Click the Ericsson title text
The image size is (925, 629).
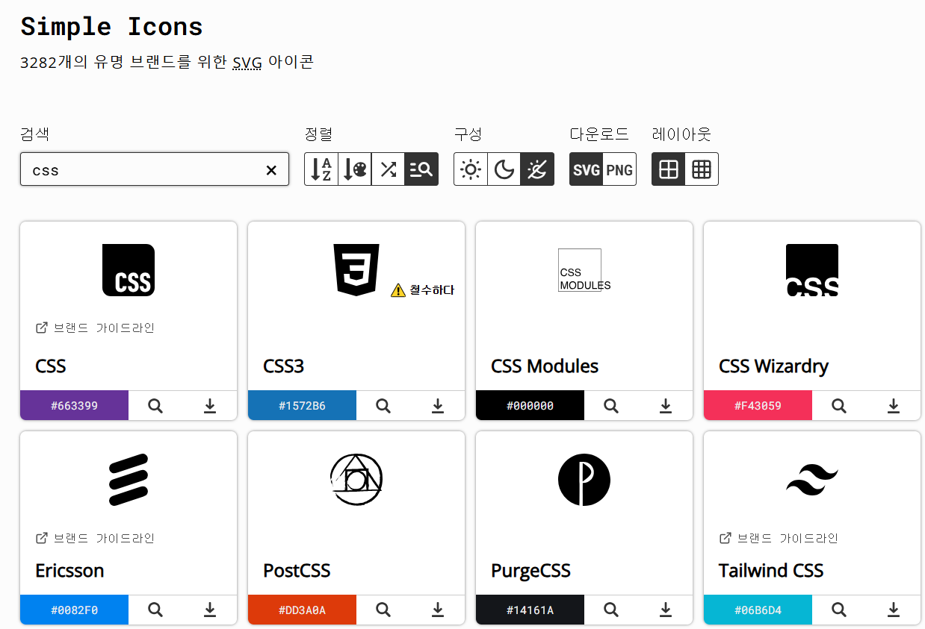(69, 571)
